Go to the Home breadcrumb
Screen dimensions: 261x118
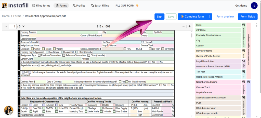[x=6, y=16]
